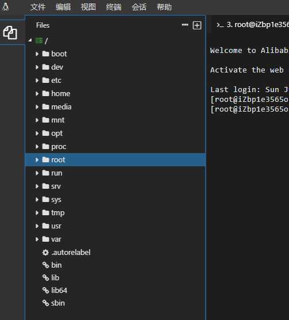The width and height of the screenshot is (289, 320).
Task: Click the symlink icon beside sbin
Action: point(45,303)
